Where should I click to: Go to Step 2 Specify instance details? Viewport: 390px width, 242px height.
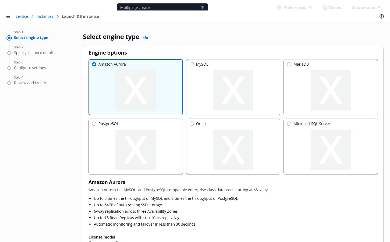click(x=34, y=53)
